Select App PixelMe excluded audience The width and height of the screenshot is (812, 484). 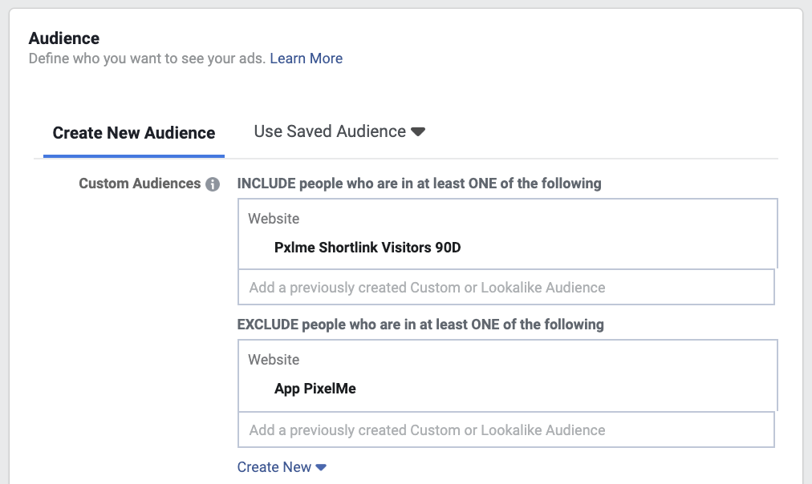click(x=315, y=389)
